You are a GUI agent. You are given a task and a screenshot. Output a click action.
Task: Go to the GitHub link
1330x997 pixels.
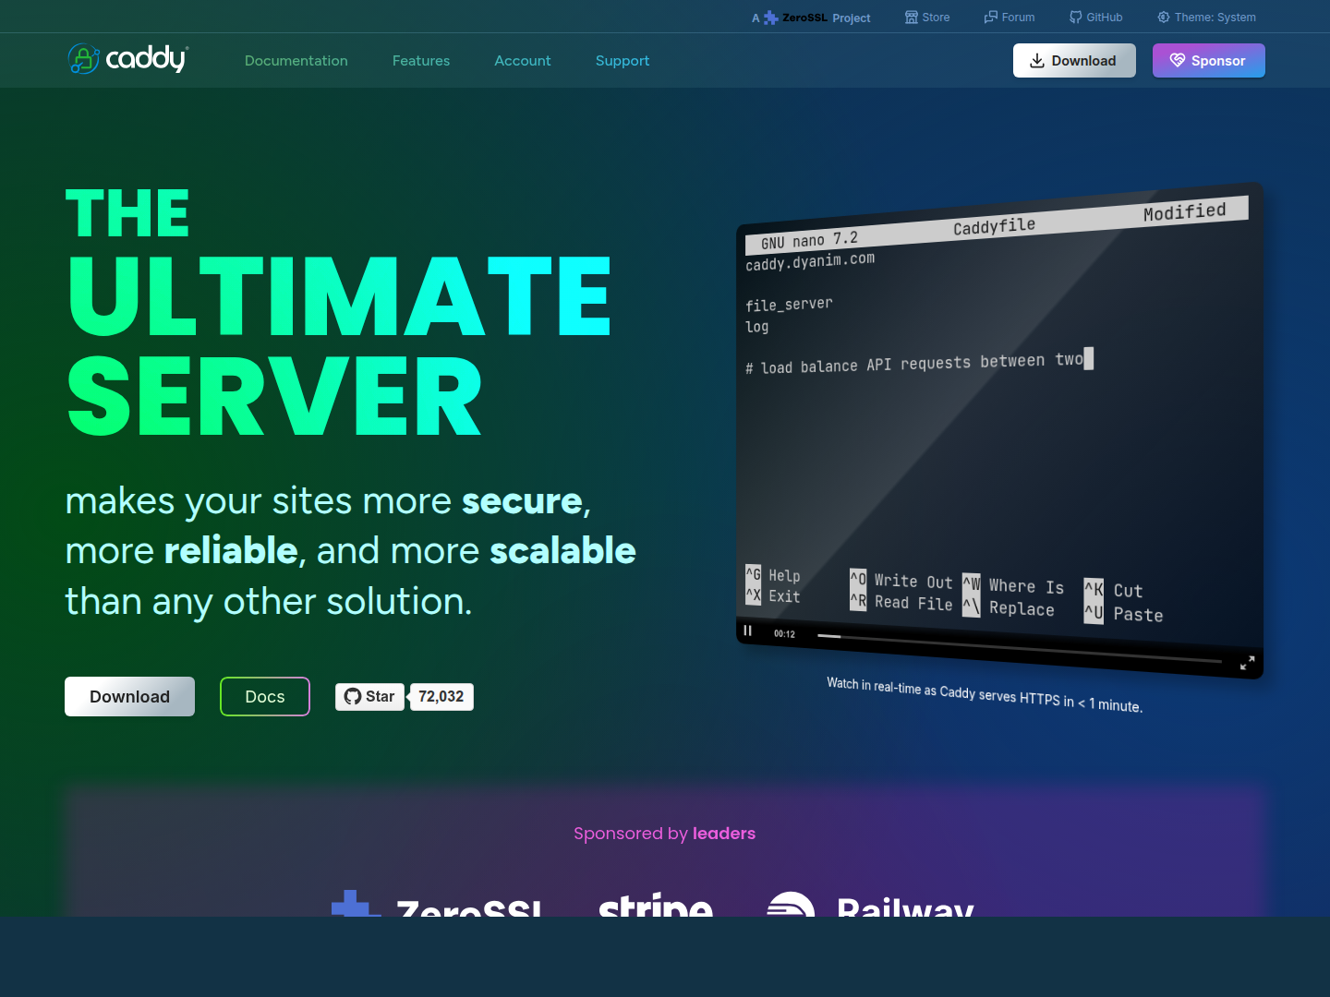point(1096,18)
